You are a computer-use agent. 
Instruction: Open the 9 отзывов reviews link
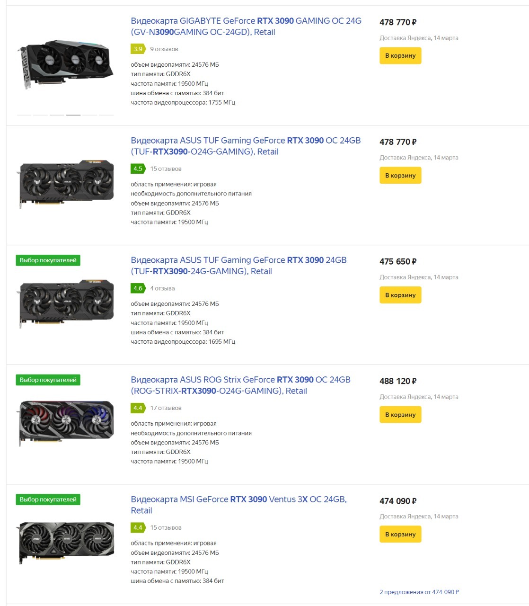tap(164, 49)
